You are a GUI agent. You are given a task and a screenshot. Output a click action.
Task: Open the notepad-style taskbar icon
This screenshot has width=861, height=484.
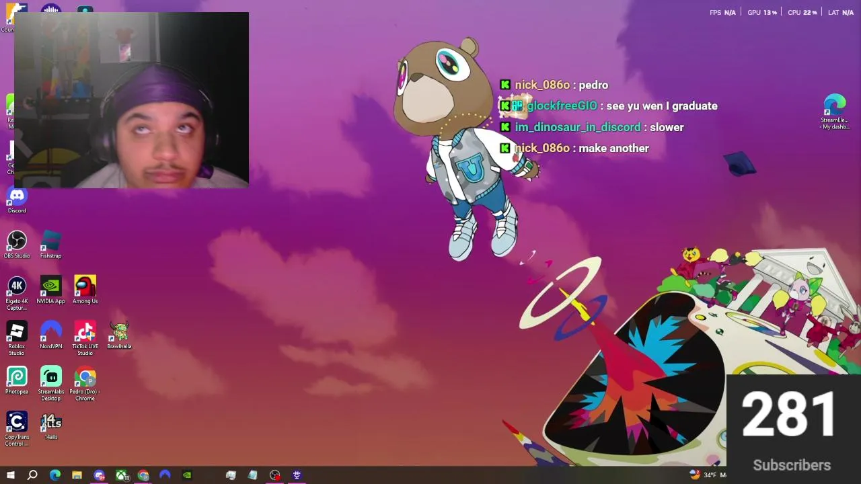tap(252, 475)
